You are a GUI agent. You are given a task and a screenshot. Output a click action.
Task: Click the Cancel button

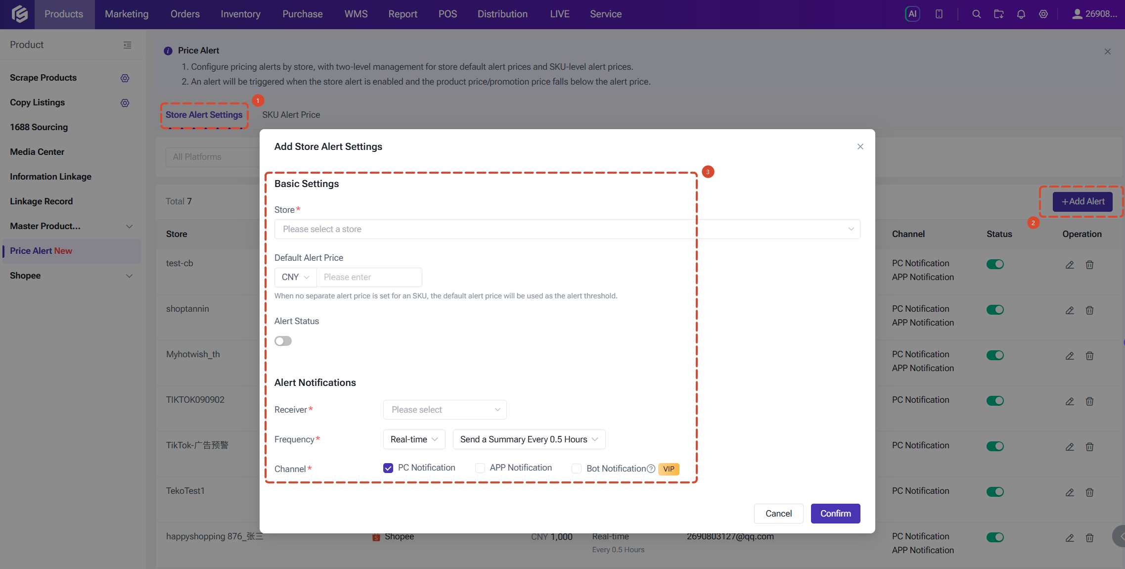coord(779,514)
